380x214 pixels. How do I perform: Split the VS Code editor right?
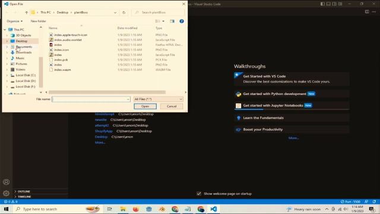tap(367, 12)
